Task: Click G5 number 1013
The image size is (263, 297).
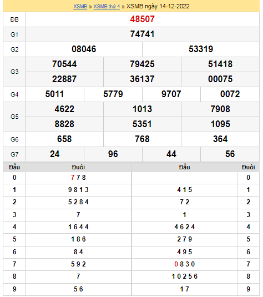Action: point(142,109)
